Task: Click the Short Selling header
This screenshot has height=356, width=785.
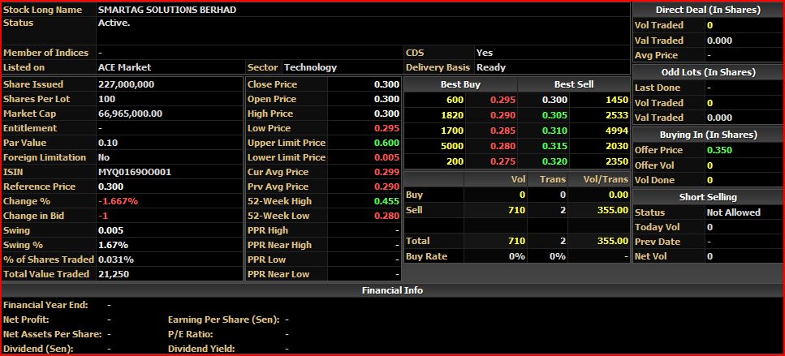Action: (x=708, y=197)
